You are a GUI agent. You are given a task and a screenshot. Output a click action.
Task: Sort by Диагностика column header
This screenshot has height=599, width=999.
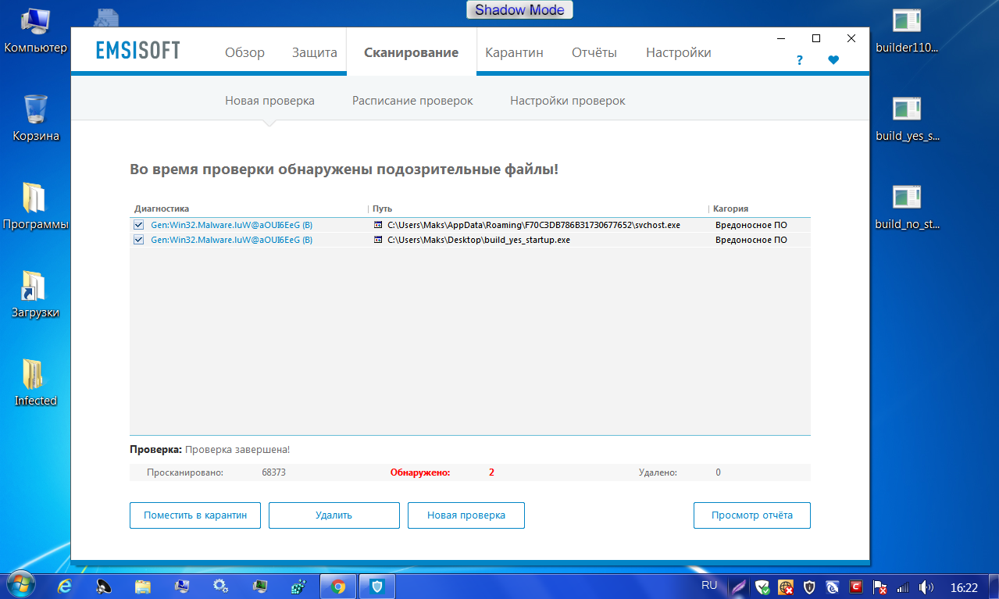[162, 209]
